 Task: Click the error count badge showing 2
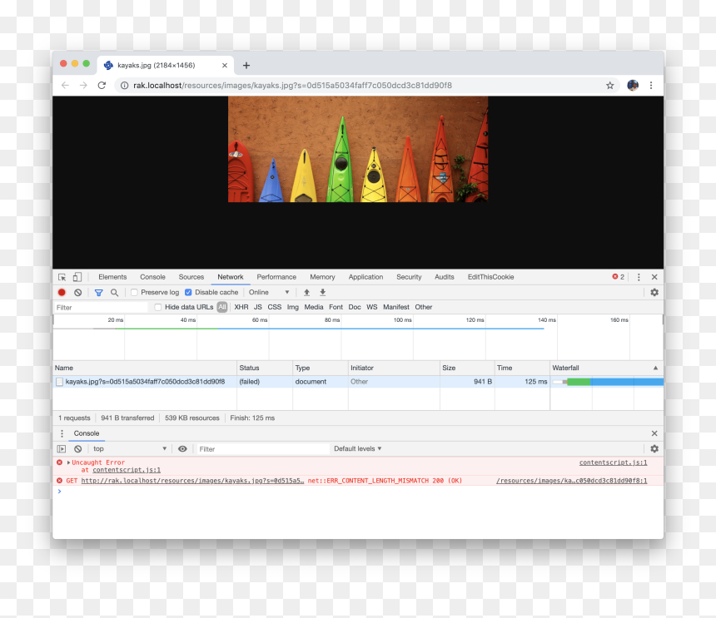click(x=619, y=277)
